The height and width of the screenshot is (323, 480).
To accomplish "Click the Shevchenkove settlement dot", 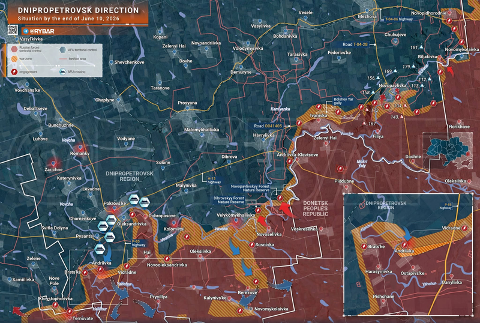I will pos(112,62).
